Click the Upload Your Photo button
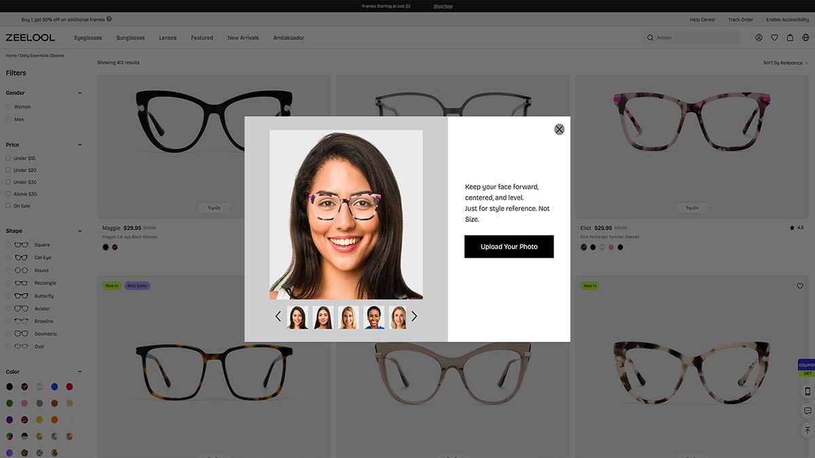 pyautogui.click(x=509, y=246)
